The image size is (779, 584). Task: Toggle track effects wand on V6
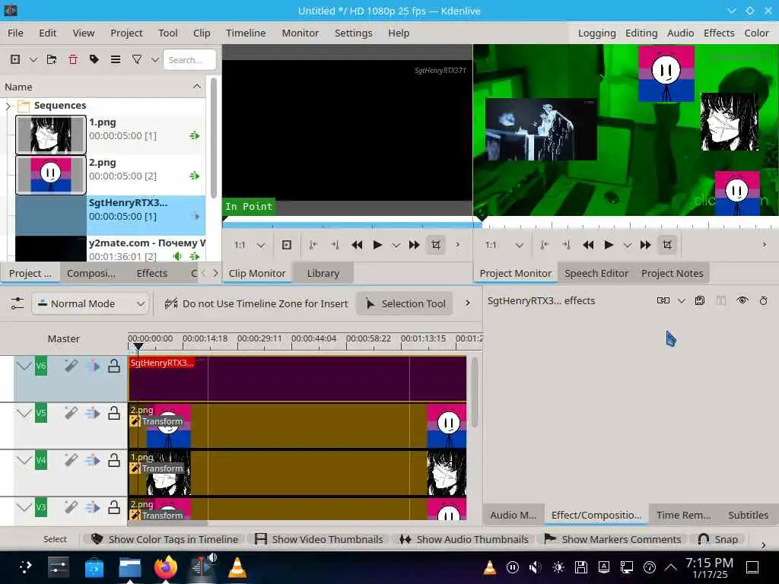[x=71, y=367]
